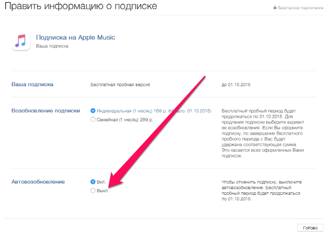The height and width of the screenshot is (234, 327).
Task: Select Индивидуальная (1 месяц) 169 р. plan
Action: click(x=92, y=111)
